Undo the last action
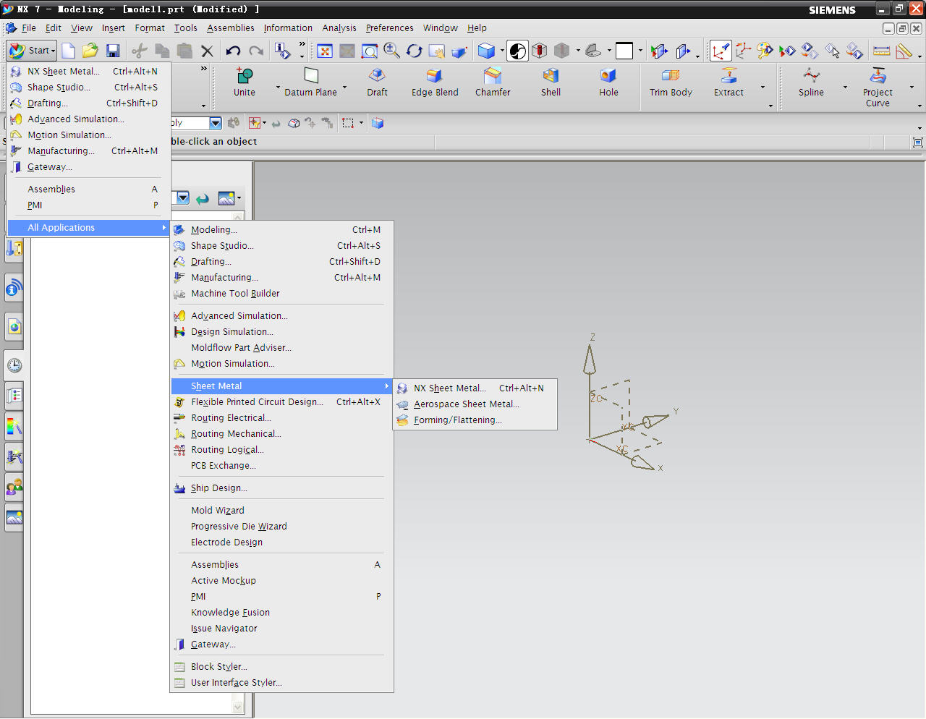The height and width of the screenshot is (719, 926). (233, 51)
